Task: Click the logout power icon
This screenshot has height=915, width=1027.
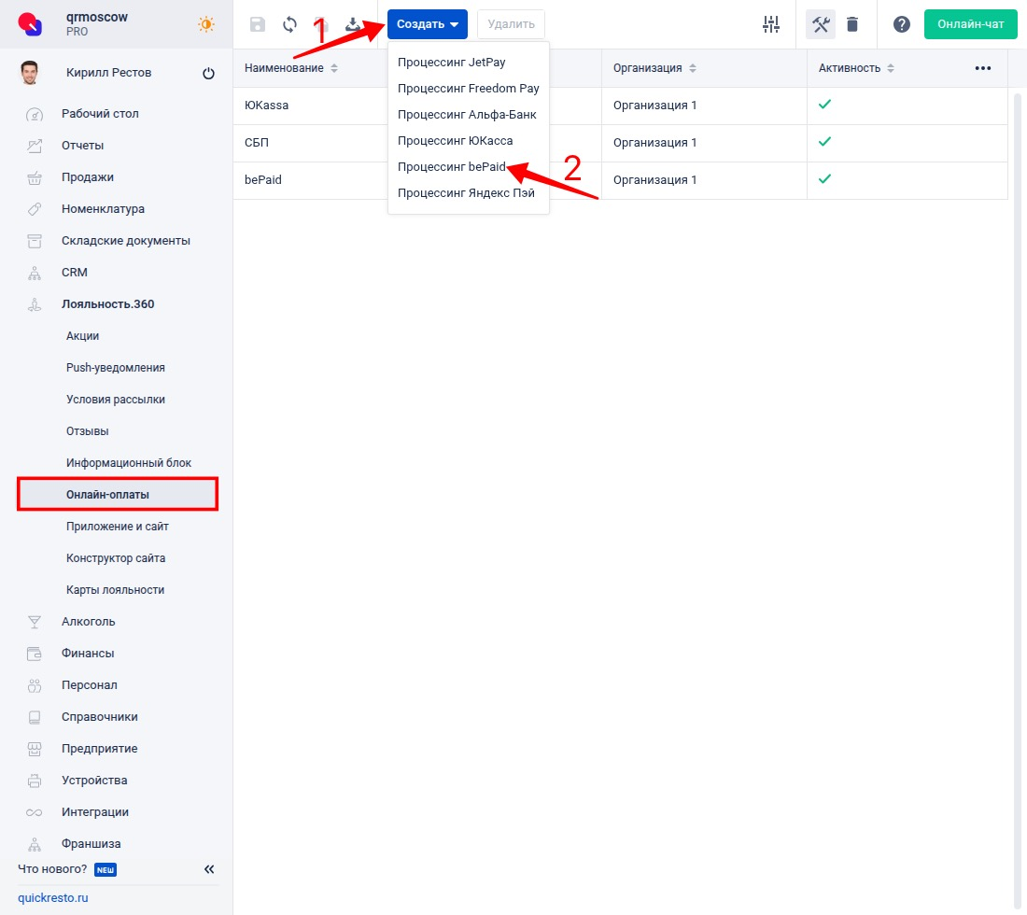Action: pos(208,74)
